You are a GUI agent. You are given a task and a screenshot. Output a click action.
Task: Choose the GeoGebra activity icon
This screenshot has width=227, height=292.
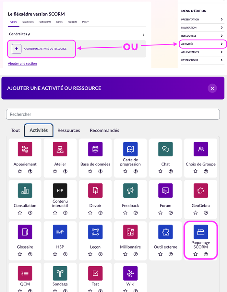click(201, 190)
